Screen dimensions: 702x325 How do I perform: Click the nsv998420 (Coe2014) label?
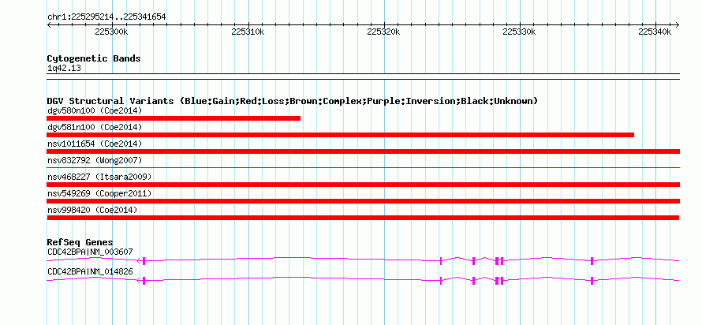point(92,210)
